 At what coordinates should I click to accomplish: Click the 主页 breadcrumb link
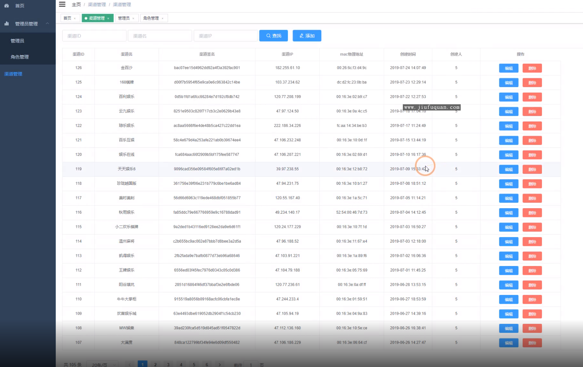76,4
